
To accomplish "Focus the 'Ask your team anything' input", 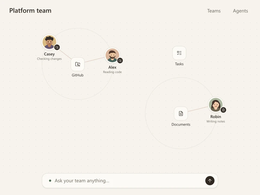I will coord(130,181).
